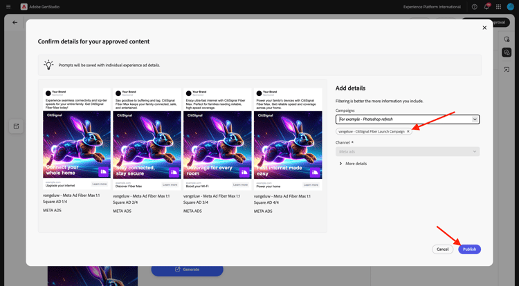The width and height of the screenshot is (519, 286).
Task: Click Learn more on Upgrade your internet ad
Action: click(x=99, y=184)
